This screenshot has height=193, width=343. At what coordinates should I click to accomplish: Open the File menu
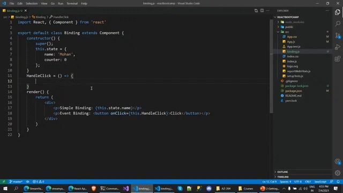click(x=12, y=4)
